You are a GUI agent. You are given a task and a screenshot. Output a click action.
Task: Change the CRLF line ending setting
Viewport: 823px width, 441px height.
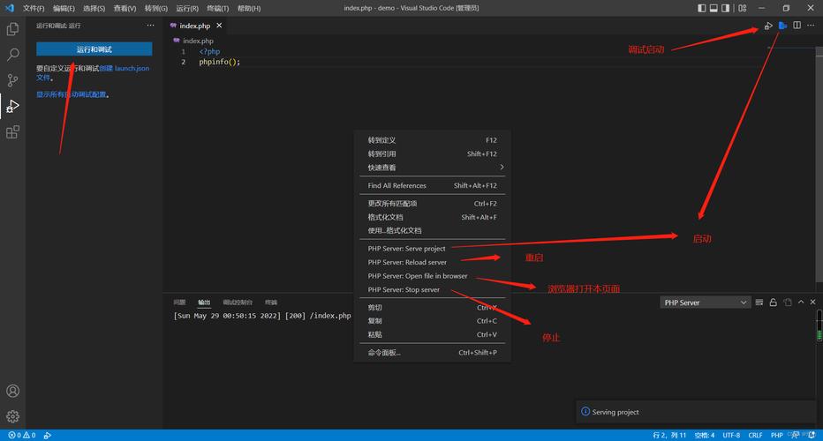[755, 435]
